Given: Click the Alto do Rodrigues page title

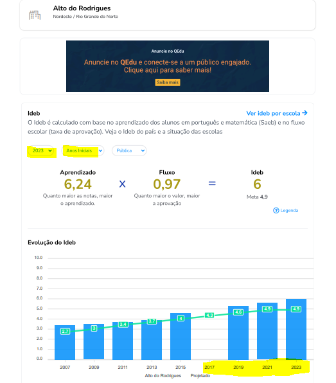Looking at the screenshot, I should [82, 8].
